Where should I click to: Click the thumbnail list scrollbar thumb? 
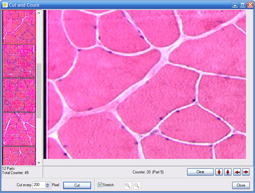(x=39, y=91)
